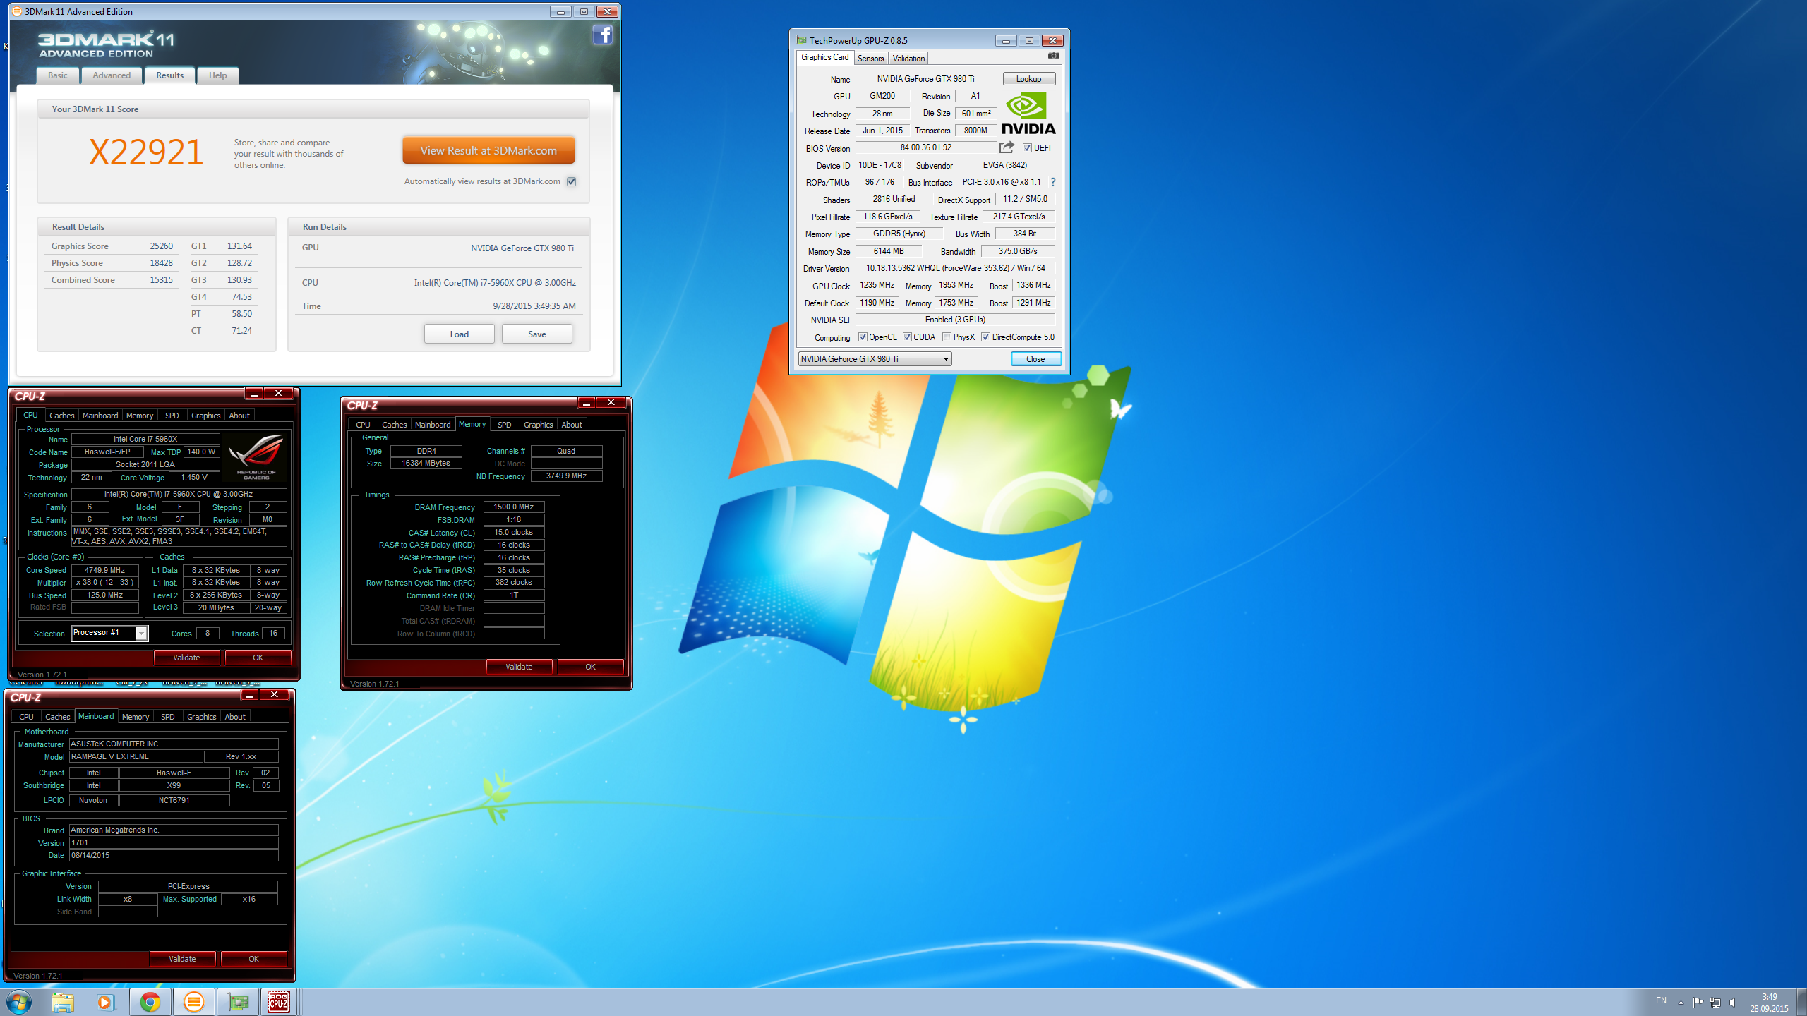Click the Show Desktop strip on taskbar
Viewport: 1807px width, 1016px height.
coord(1801,1002)
